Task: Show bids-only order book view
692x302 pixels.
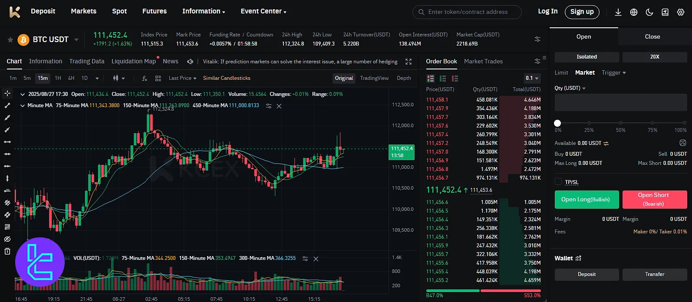Action: [443, 79]
